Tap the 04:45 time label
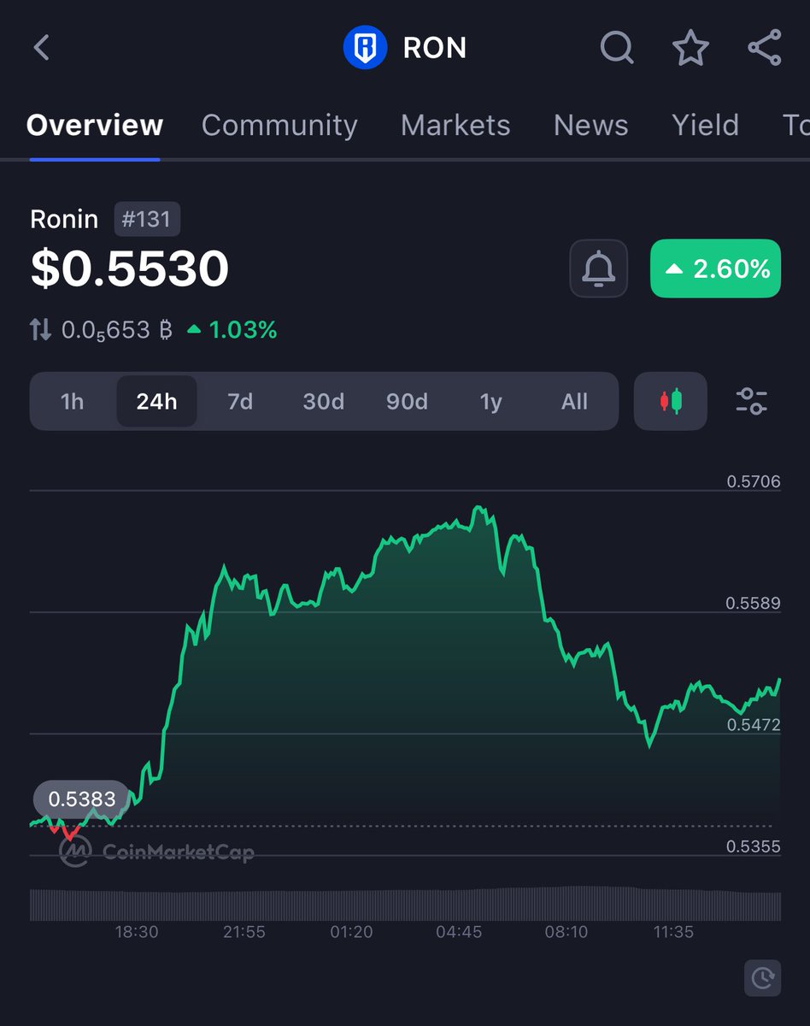 (459, 932)
